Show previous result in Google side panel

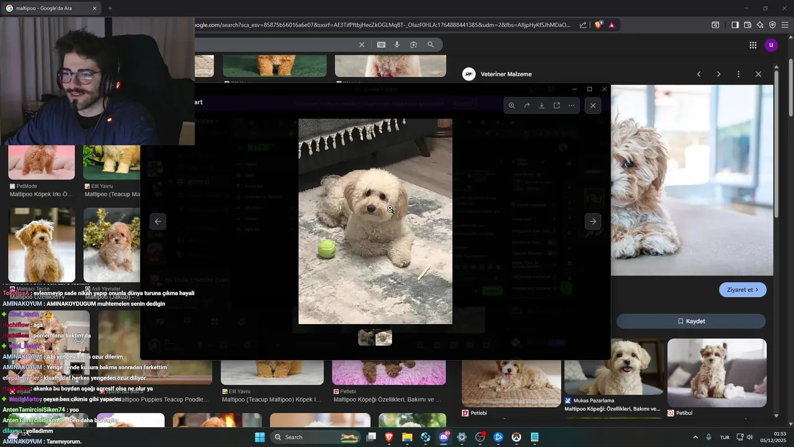699,74
